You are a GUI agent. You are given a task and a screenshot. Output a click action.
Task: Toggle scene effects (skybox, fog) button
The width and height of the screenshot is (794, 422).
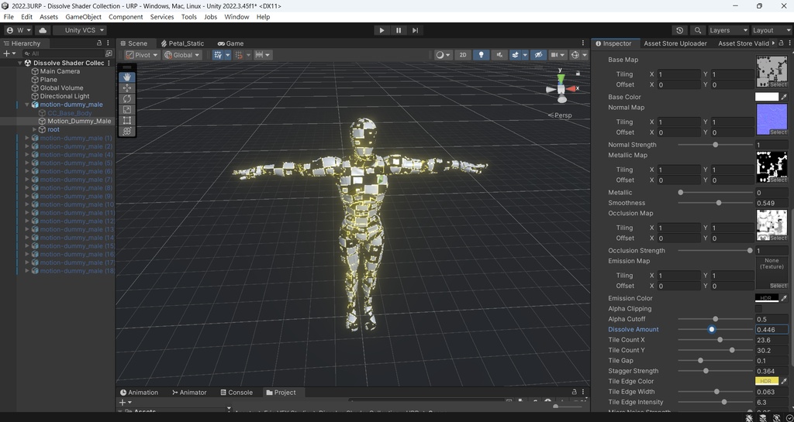pyautogui.click(x=515, y=55)
